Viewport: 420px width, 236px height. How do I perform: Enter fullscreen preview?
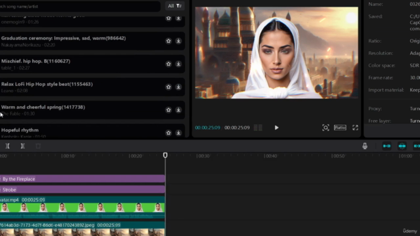pyautogui.click(x=355, y=128)
